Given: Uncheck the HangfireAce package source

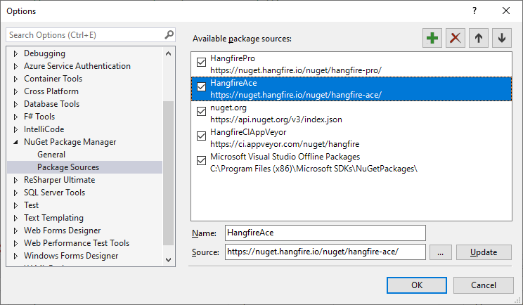Looking at the screenshot, I should coord(202,86).
